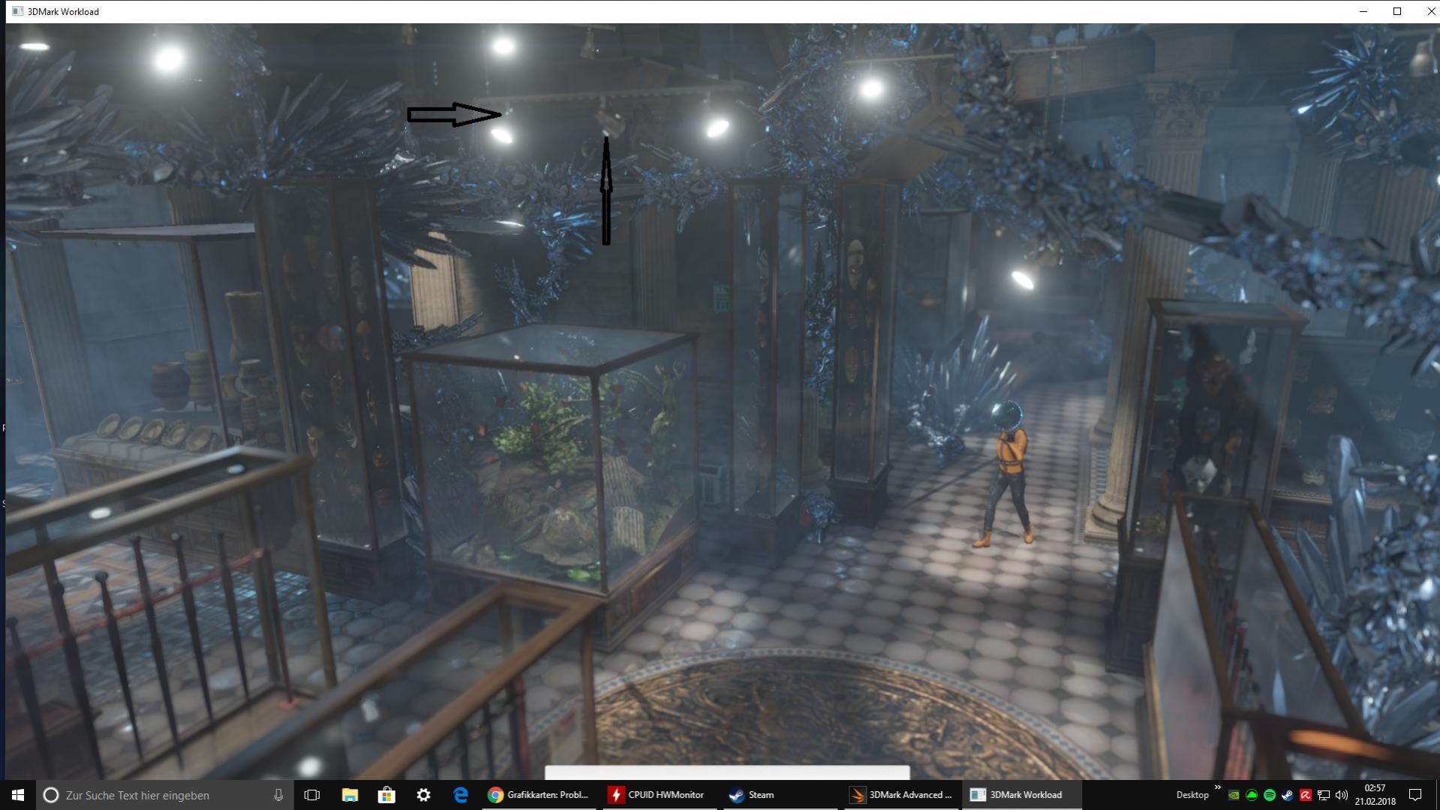The height and width of the screenshot is (810, 1440).
Task: Open the Action Center notifications icon
Action: click(1415, 795)
